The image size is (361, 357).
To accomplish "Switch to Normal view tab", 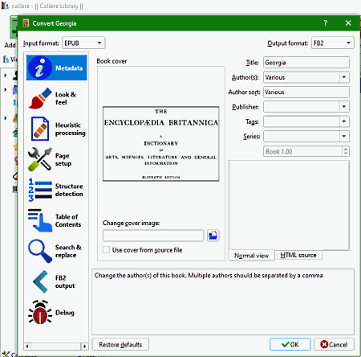I will (x=251, y=256).
